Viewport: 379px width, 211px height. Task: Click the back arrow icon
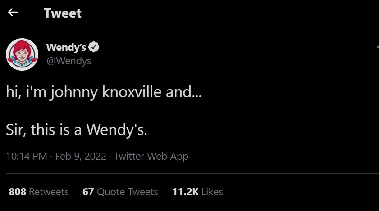click(x=13, y=13)
